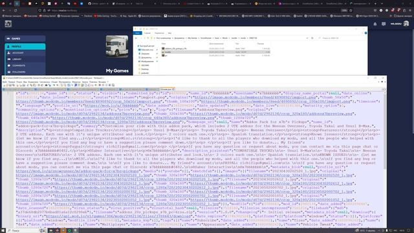414x233 pixels.
Task: Open Поделиться tab in Explorer ribbon
Action: (x=159, y=33)
